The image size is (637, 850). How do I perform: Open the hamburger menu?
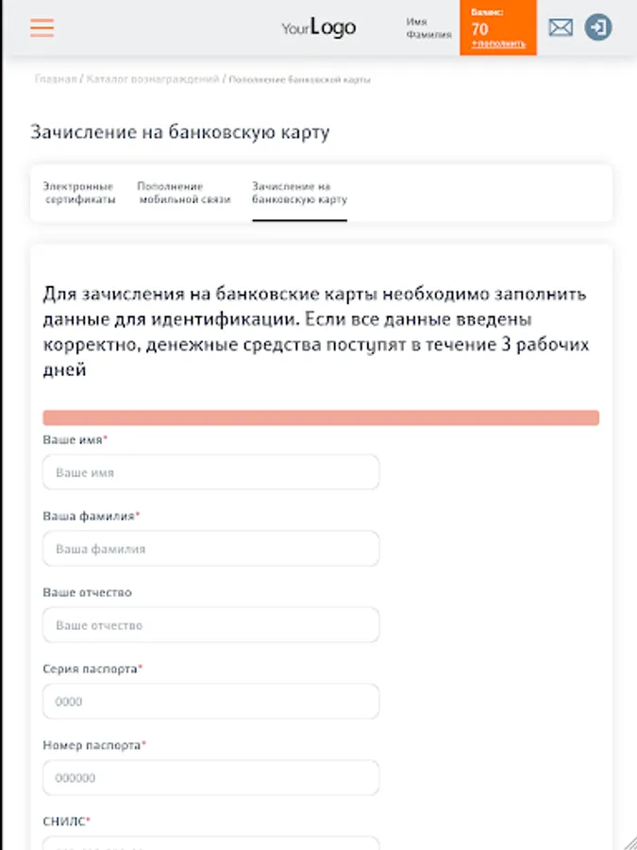42,27
